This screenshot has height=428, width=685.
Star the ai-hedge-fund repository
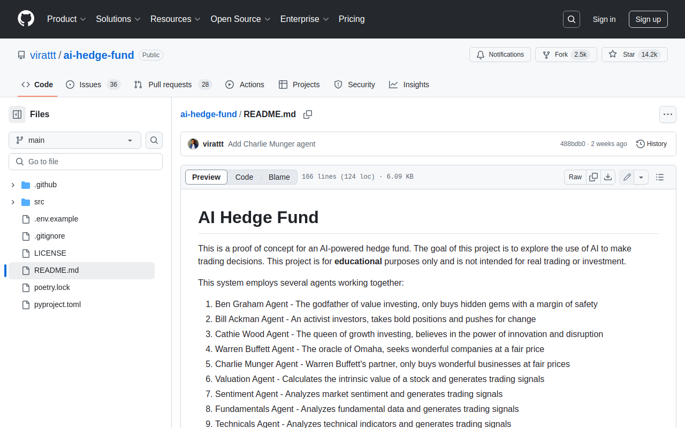pyautogui.click(x=635, y=55)
